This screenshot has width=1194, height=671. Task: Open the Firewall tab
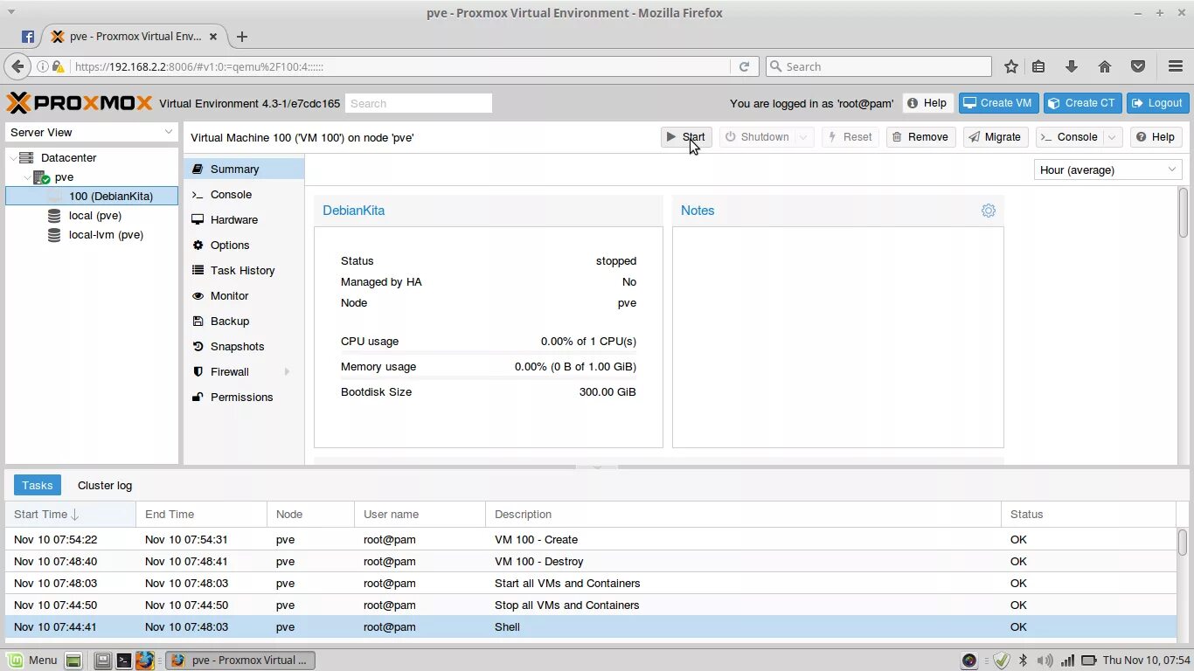pyautogui.click(x=244, y=372)
